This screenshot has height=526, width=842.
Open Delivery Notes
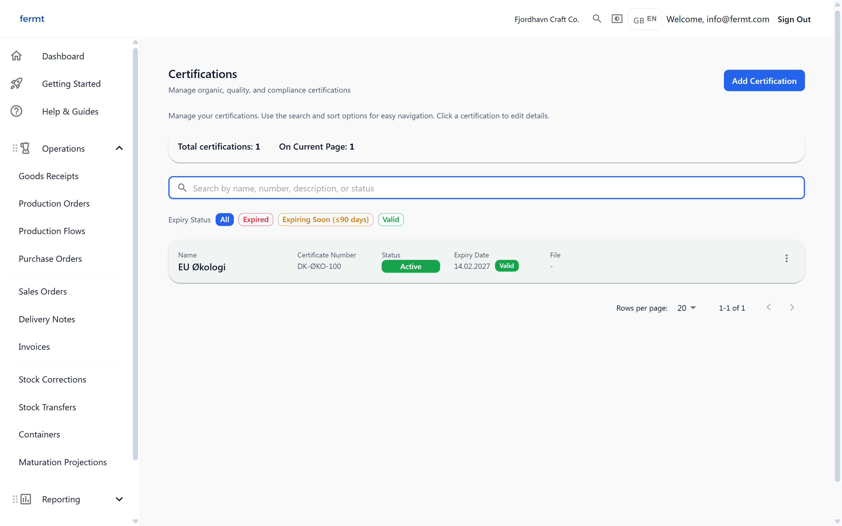coord(46,319)
